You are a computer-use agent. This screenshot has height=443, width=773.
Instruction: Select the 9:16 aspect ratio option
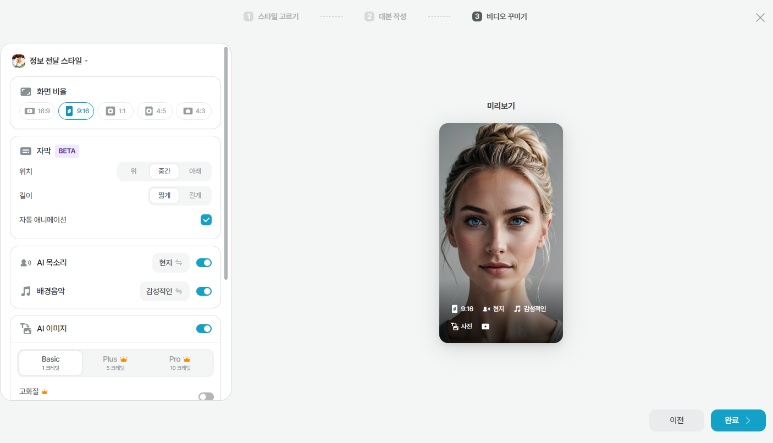pos(76,111)
